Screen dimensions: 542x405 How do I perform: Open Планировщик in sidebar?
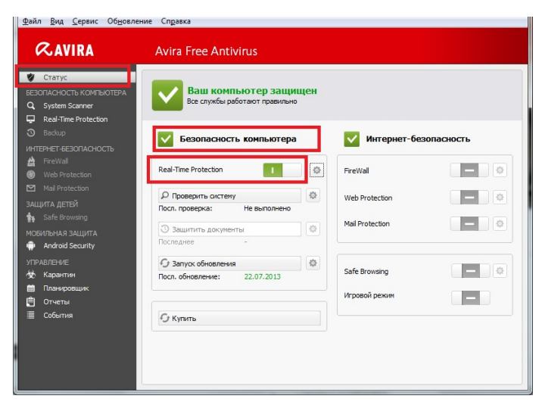tap(66, 288)
